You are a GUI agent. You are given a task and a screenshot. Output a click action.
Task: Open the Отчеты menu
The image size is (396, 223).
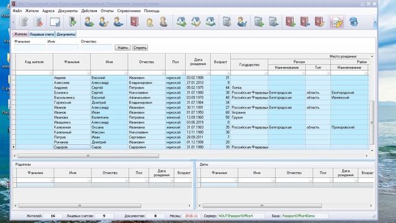(107, 11)
